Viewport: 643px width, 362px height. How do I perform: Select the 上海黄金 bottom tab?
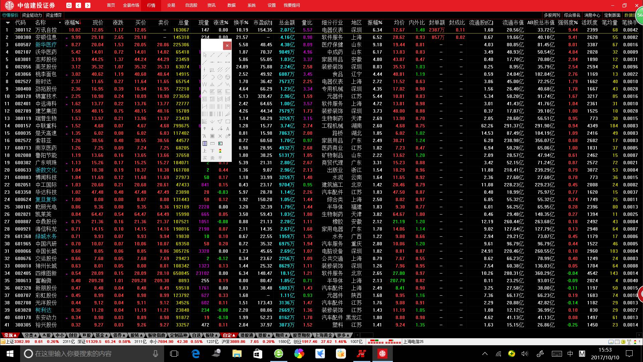(324, 335)
